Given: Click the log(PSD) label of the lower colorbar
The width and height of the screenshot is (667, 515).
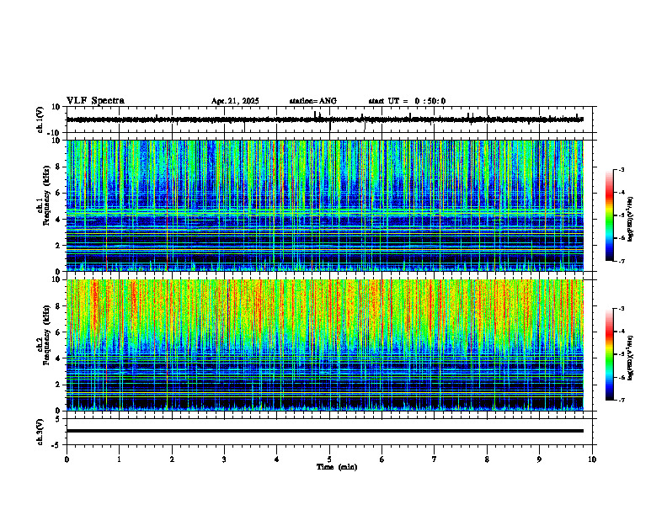Looking at the screenshot, I should click(x=631, y=358).
